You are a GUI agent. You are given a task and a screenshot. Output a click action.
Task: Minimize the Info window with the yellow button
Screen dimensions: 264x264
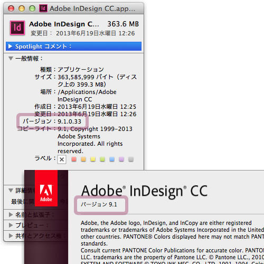pos(22,8)
